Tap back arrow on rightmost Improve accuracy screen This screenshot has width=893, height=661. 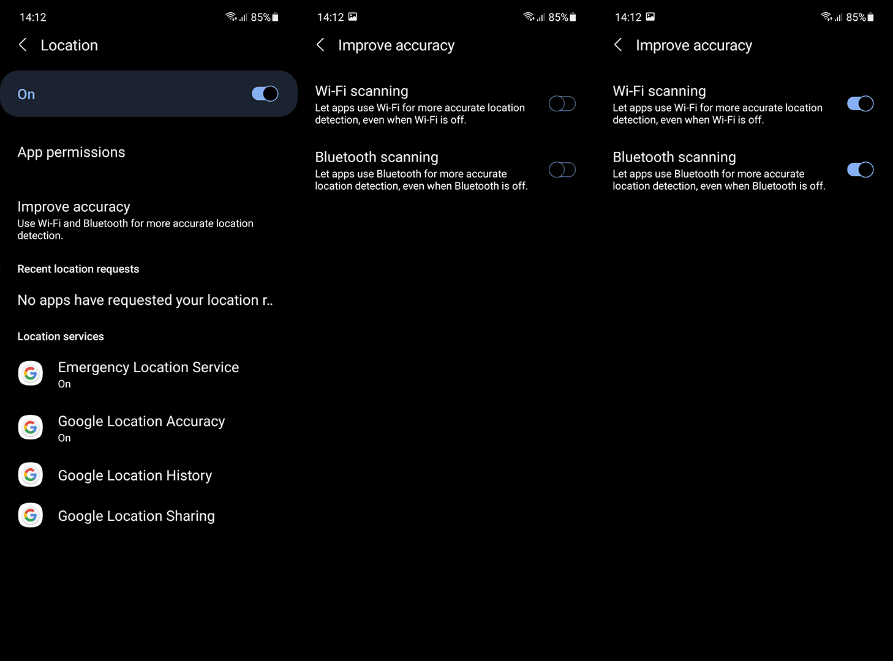point(618,45)
